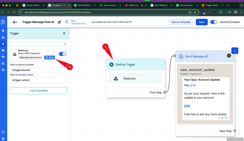This screenshot has width=244, height=141.
Task: Click the Send Message input connector handle
Action: (174, 56)
